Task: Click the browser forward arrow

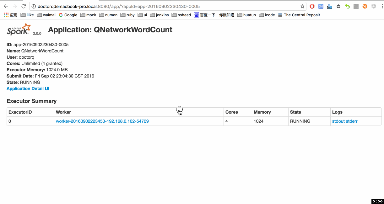Action: tap(15, 6)
